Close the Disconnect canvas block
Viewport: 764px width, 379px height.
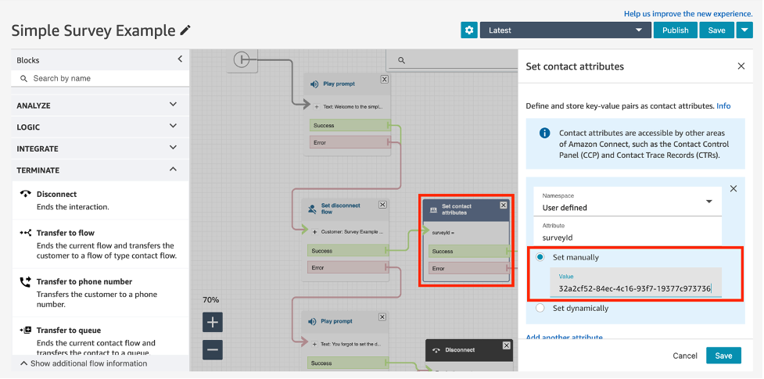coord(507,345)
